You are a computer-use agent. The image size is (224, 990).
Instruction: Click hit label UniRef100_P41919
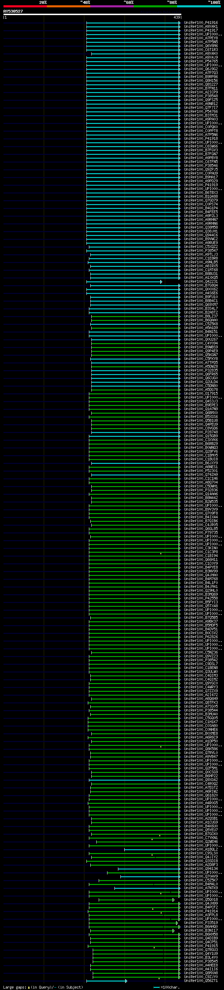(201, 185)
